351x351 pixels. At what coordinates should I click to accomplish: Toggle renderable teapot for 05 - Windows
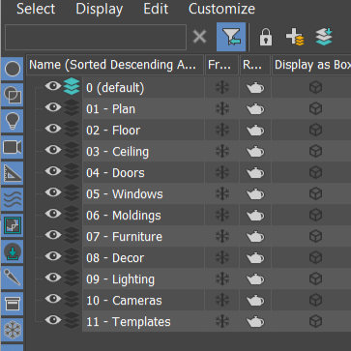click(x=255, y=194)
